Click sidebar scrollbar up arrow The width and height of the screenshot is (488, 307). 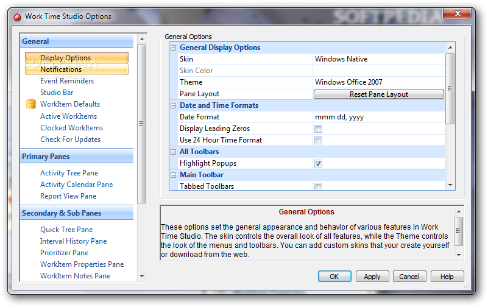(x=142, y=39)
